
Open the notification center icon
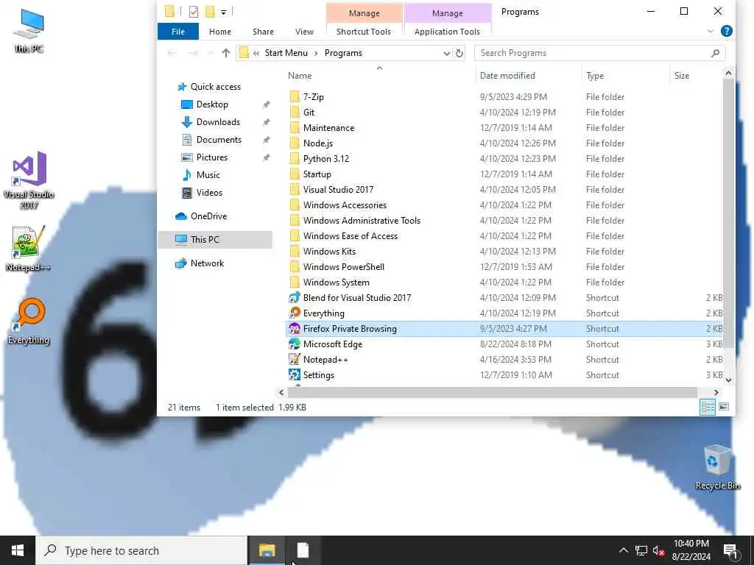(x=730, y=550)
